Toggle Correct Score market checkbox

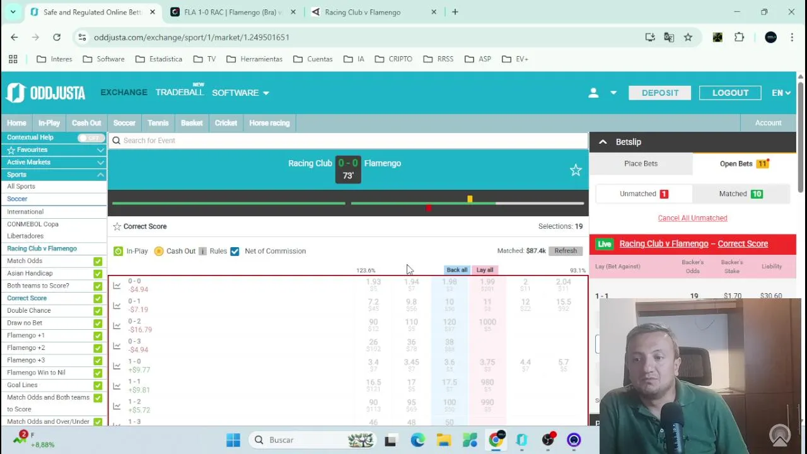(x=98, y=298)
